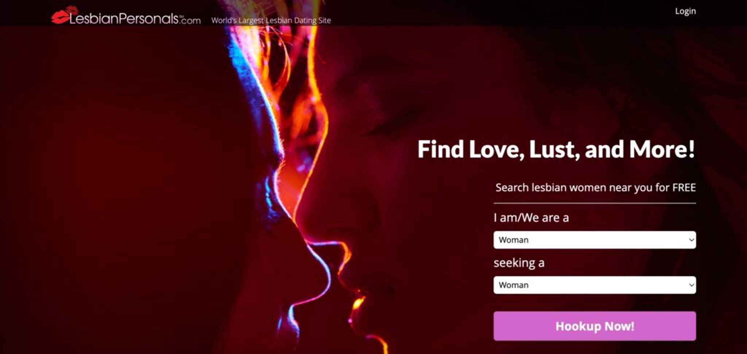This screenshot has height=354, width=747.
Task: Click the "World's Largest Lesbian Dating Site" tagline
Action: click(271, 20)
